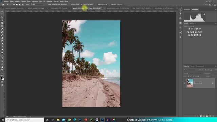Add a layer mask to the layer

click(x=201, y=116)
